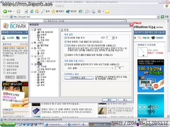170x127 pixels.
Task: Click the IE Forward arrow icon
Action: tap(18, 11)
